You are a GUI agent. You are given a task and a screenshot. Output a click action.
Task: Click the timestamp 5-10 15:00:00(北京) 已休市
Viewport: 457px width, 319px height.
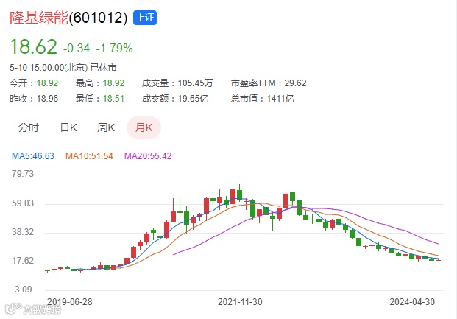tap(63, 68)
